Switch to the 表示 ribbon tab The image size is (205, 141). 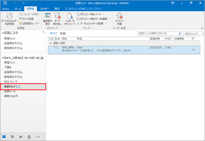click(57, 8)
